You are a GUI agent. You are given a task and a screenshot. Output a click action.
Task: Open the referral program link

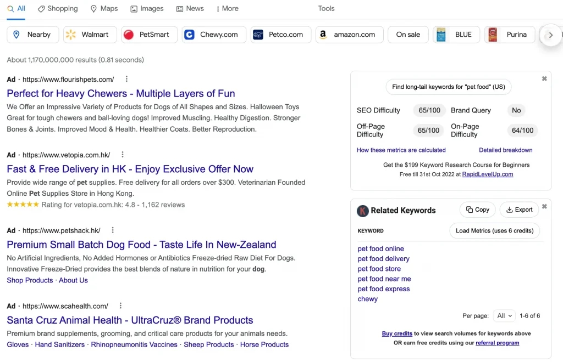[497, 343]
